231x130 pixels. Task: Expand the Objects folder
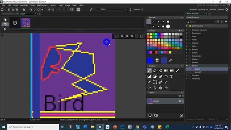pos(187,43)
